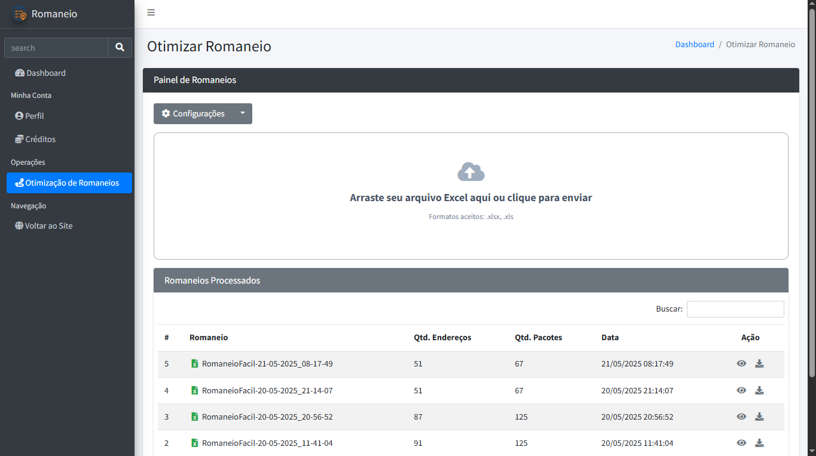Click RomaneioFacil-20-05-2025_20-56-52 file name
This screenshot has width=816, height=456.
point(267,417)
